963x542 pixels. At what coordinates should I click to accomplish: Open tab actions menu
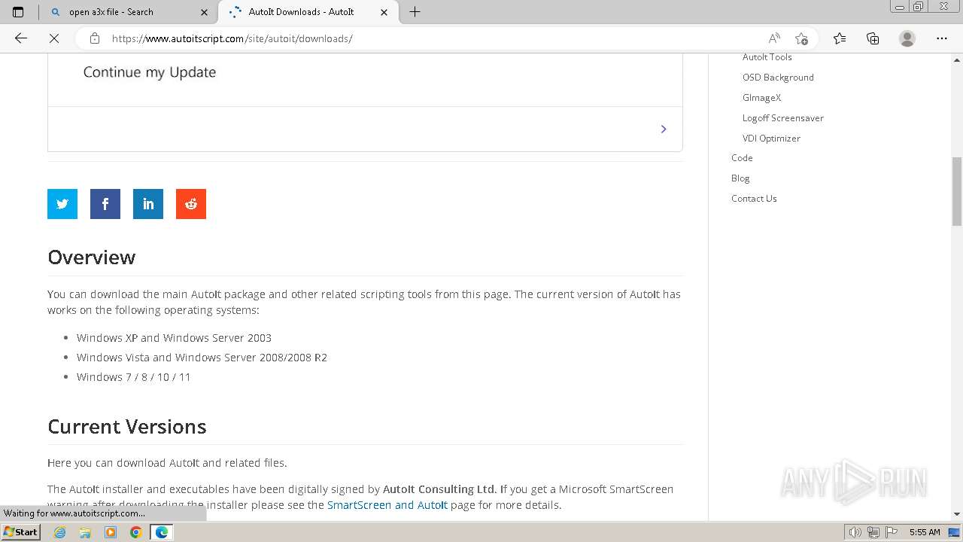pos(18,12)
